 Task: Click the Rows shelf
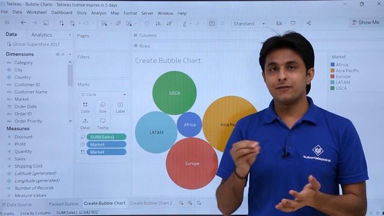(x=258, y=46)
